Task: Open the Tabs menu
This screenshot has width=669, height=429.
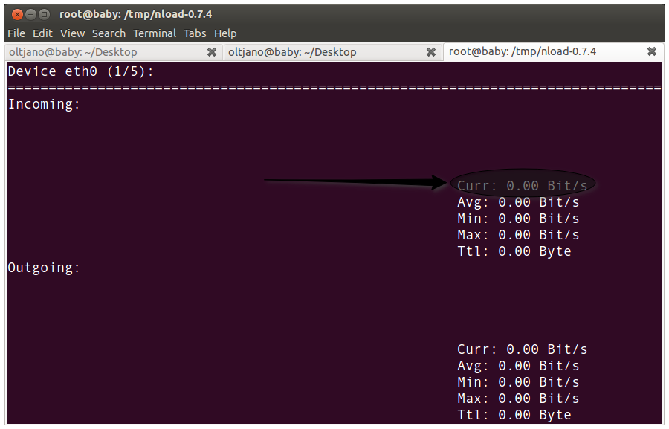Action: point(195,33)
